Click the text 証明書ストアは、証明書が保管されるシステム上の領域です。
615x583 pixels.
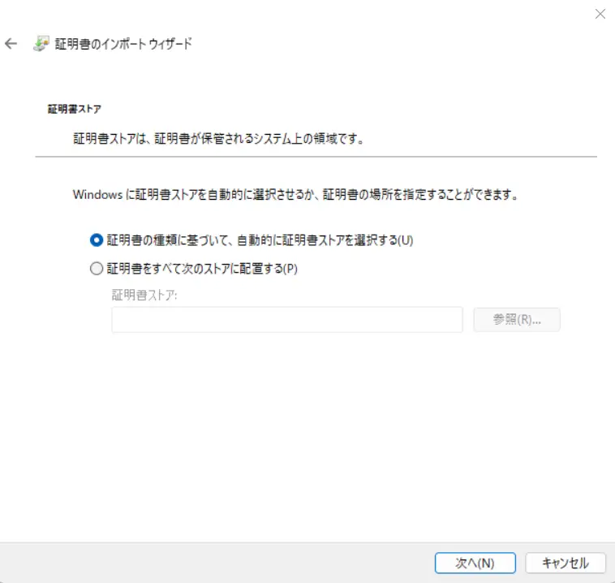219,138
